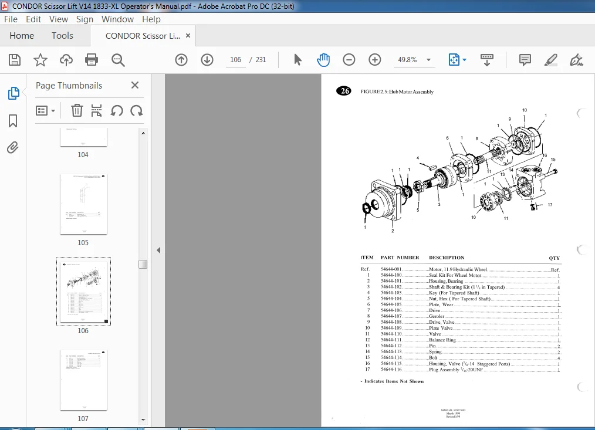The image size is (595, 430).
Task: Select partially visible page 104 thumbnail
Action: point(83,137)
